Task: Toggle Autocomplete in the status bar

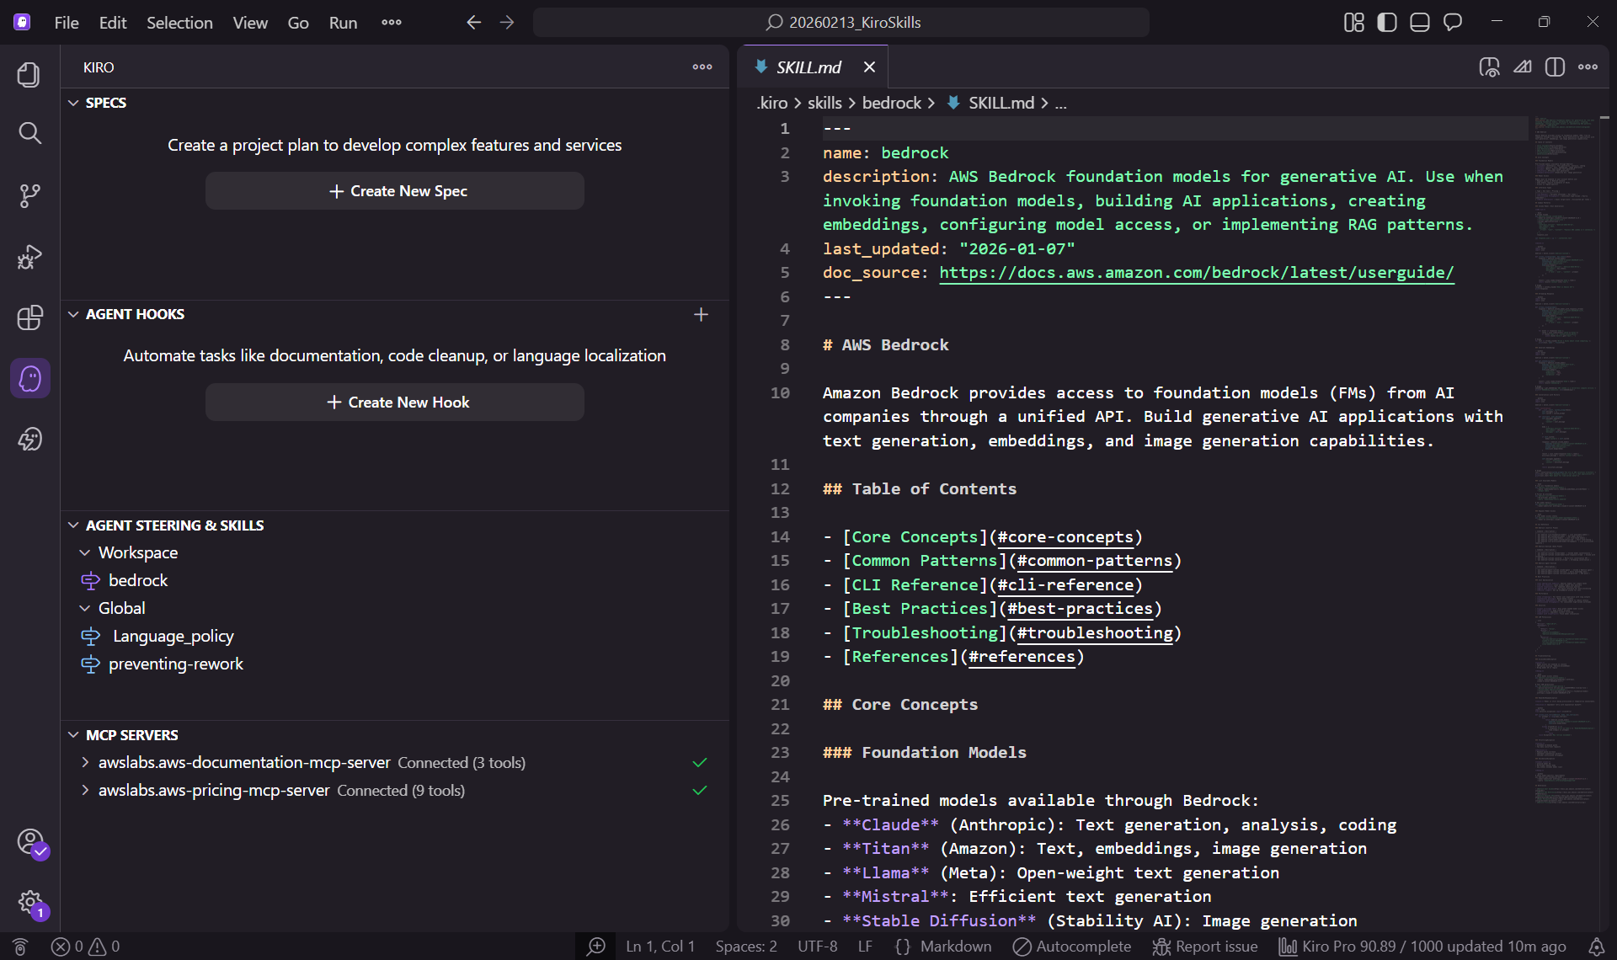Action: tap(1070, 946)
